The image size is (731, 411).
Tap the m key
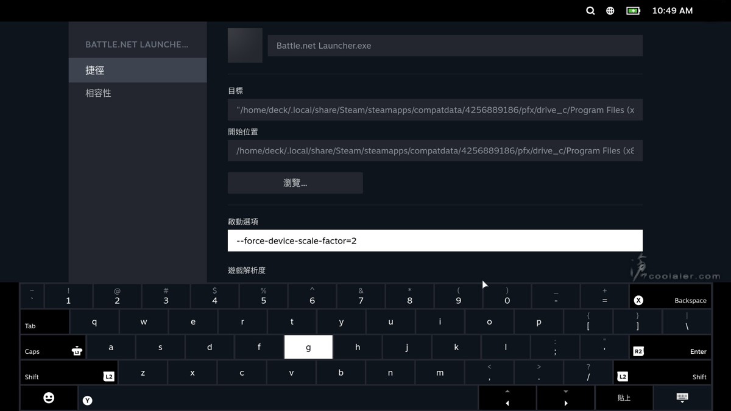[x=440, y=372]
